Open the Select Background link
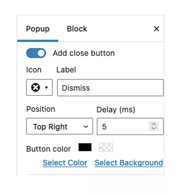Viewport: 184px width, 193px height. 129,163
